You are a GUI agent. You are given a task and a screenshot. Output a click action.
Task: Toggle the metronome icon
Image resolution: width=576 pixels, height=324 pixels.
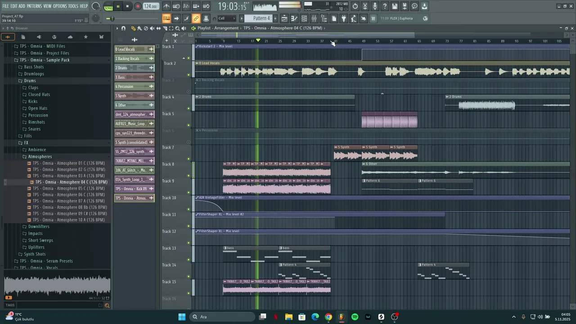click(166, 6)
